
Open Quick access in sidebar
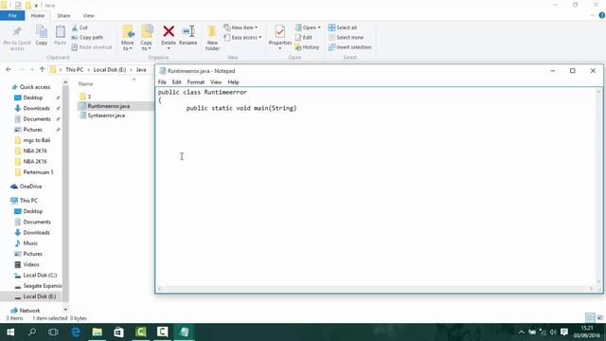pos(35,87)
